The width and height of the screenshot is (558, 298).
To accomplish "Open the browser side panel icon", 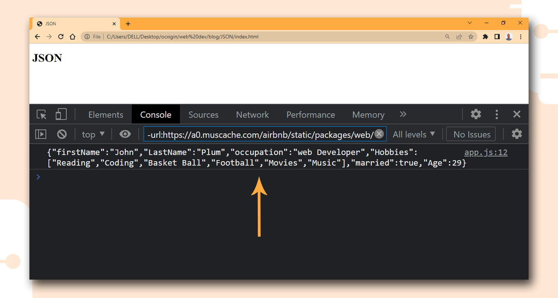I will (497, 37).
